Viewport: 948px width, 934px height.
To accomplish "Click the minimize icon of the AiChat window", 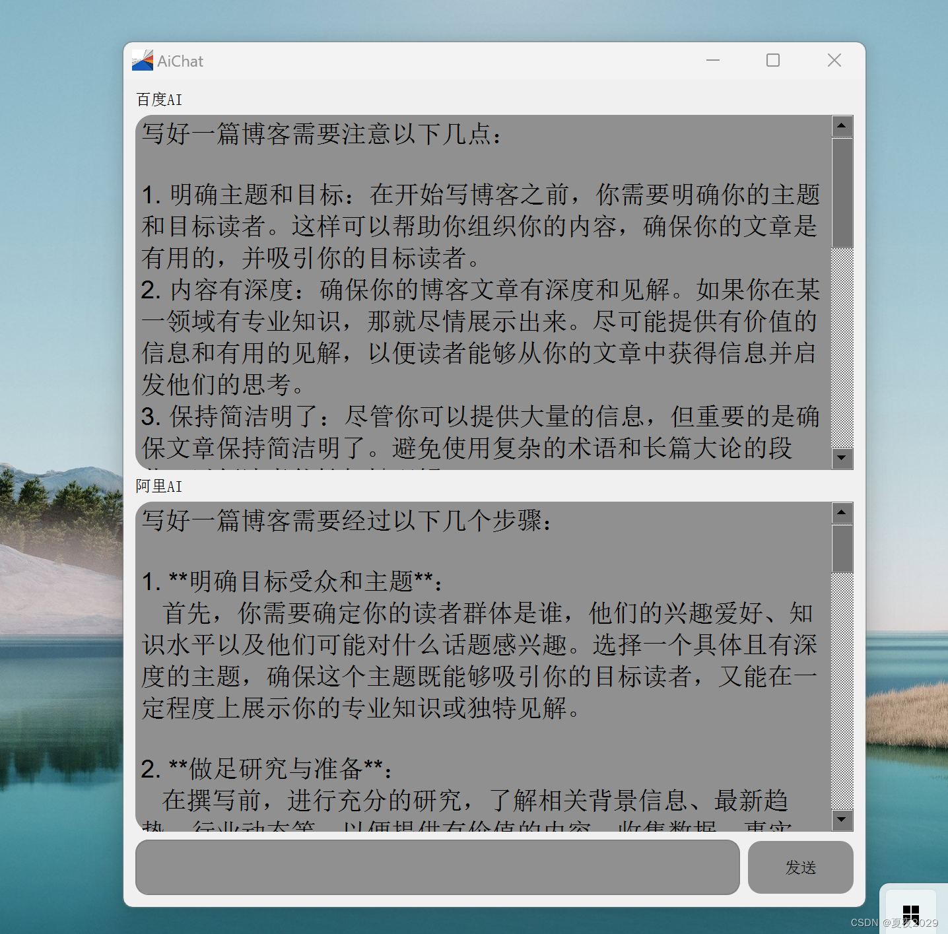I will coord(713,60).
